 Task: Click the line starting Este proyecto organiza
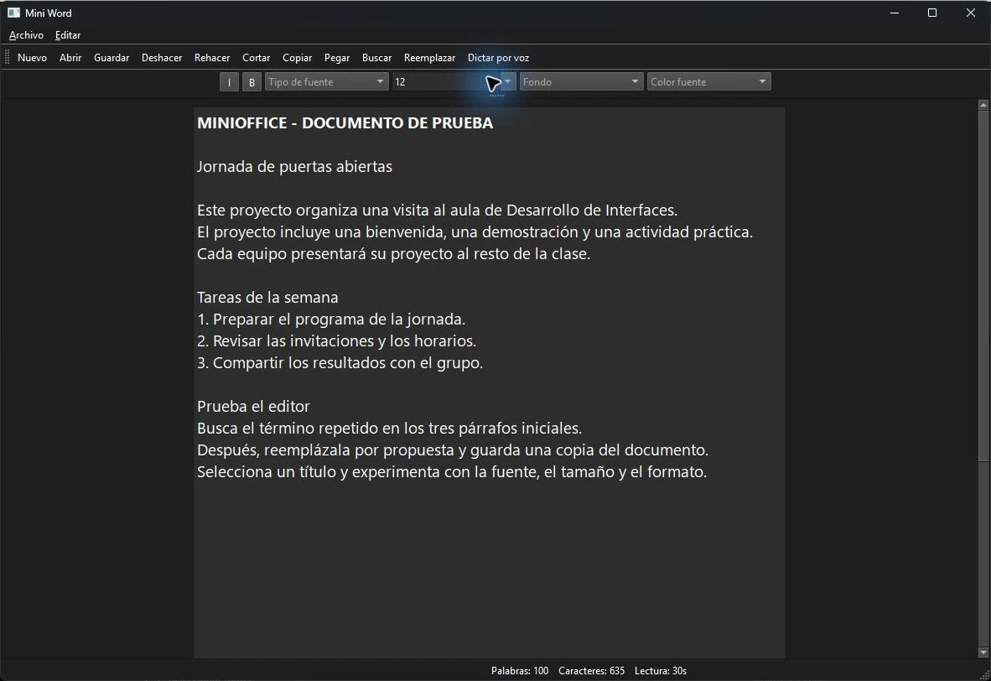coord(438,210)
